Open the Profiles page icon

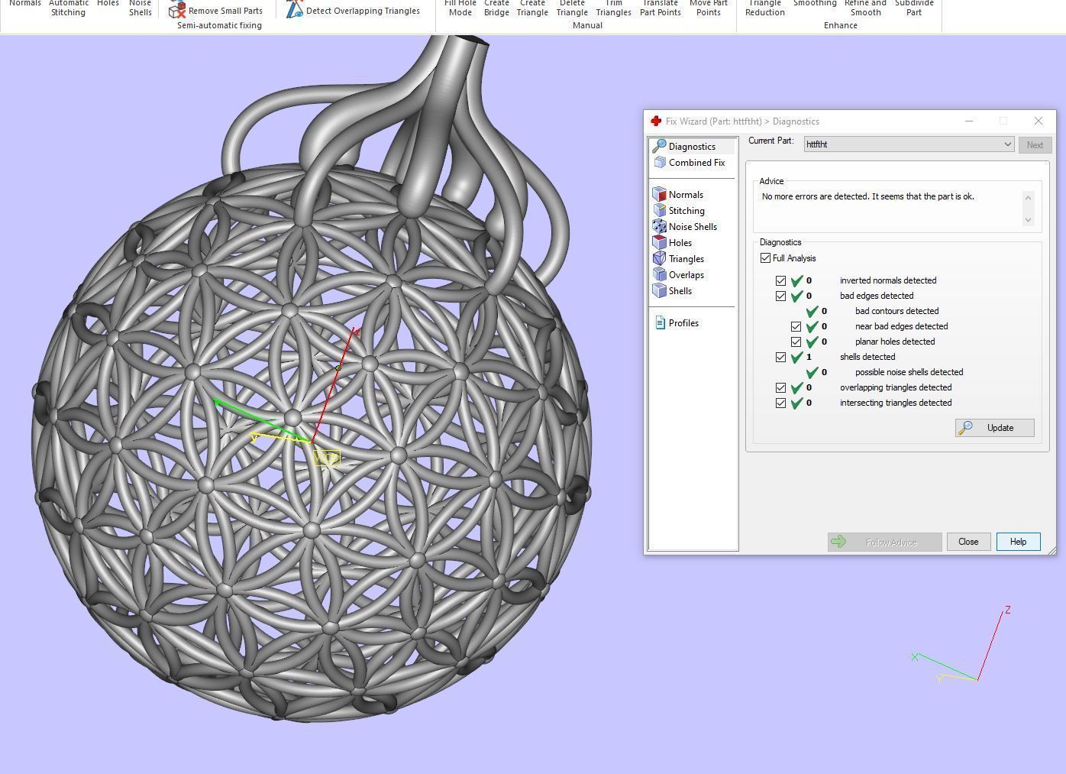tap(661, 322)
